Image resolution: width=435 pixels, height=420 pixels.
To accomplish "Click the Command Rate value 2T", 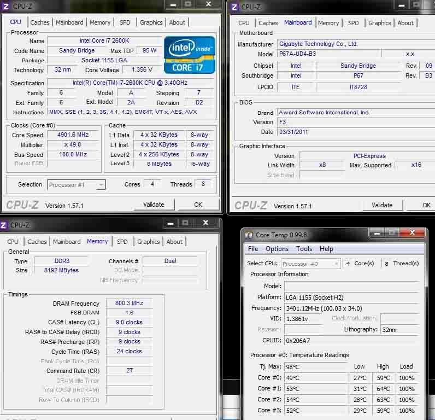I will [130, 371].
